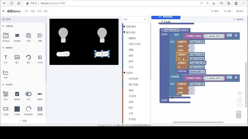
Task: Click the switch_left++ code snippet field
Action: (x=197, y=72)
